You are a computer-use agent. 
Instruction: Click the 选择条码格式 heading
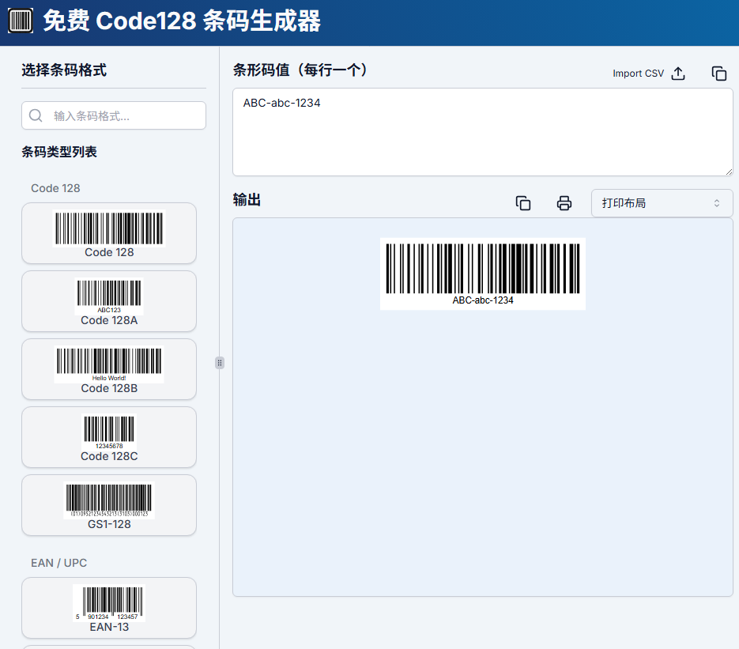click(64, 70)
